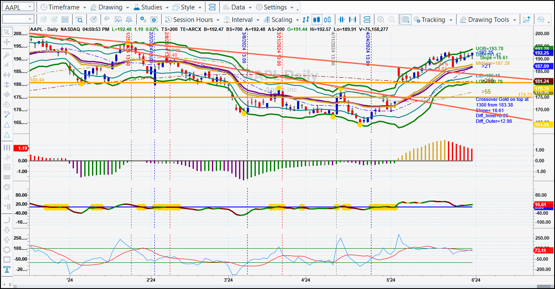Open the Interval dropdown
Viewport: 555px width, 289px height.
[x=241, y=19]
